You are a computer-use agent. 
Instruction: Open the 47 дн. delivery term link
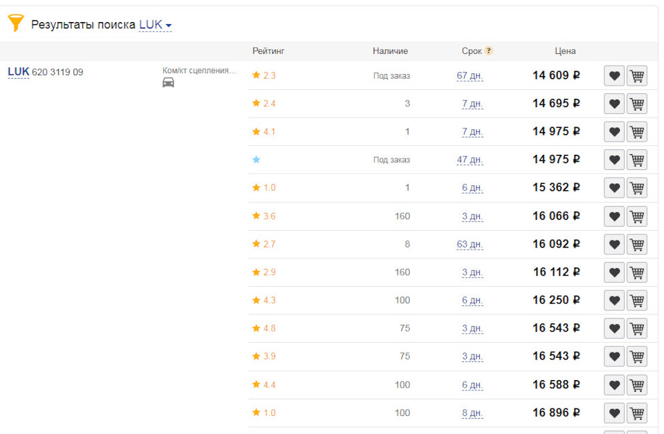(470, 160)
